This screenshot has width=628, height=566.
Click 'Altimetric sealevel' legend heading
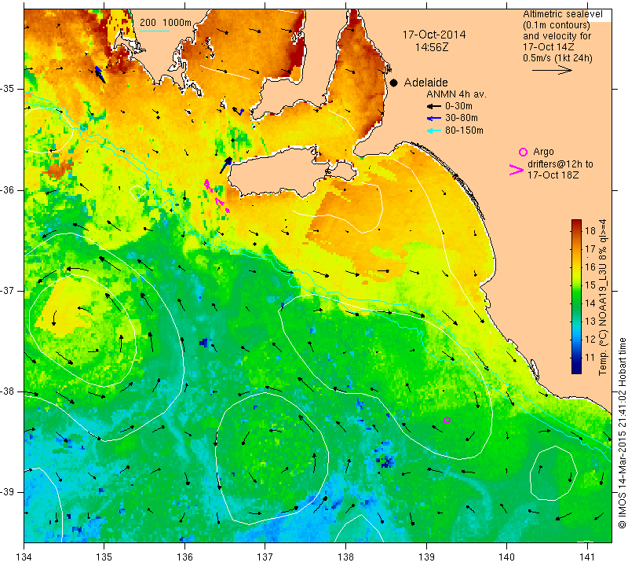[x=563, y=14]
